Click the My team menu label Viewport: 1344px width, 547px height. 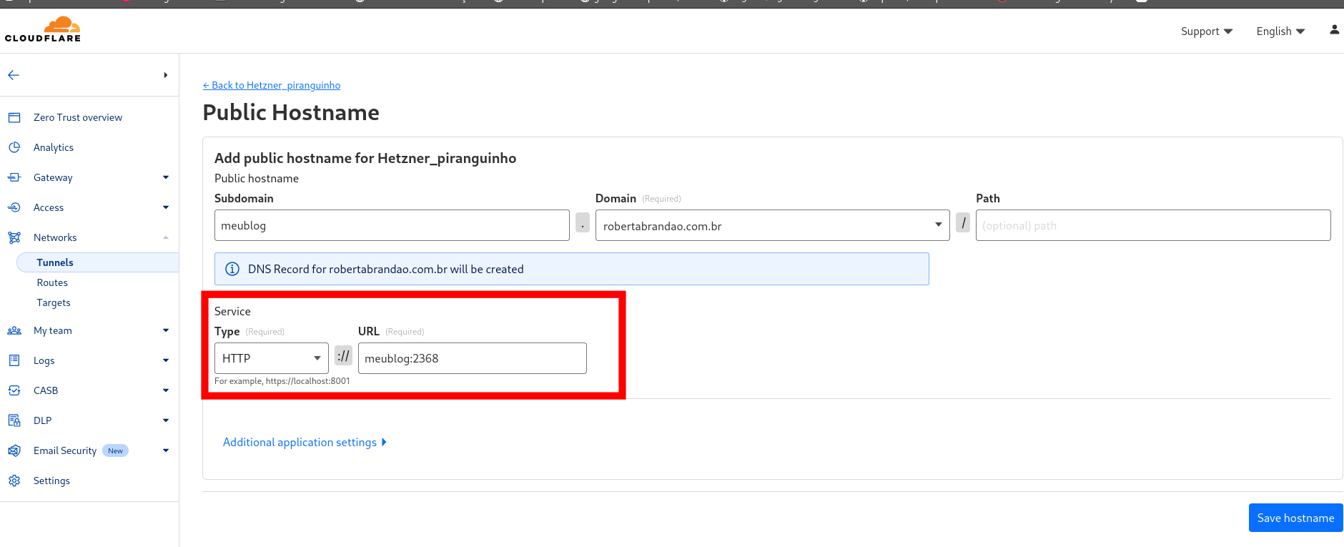pyautogui.click(x=53, y=330)
